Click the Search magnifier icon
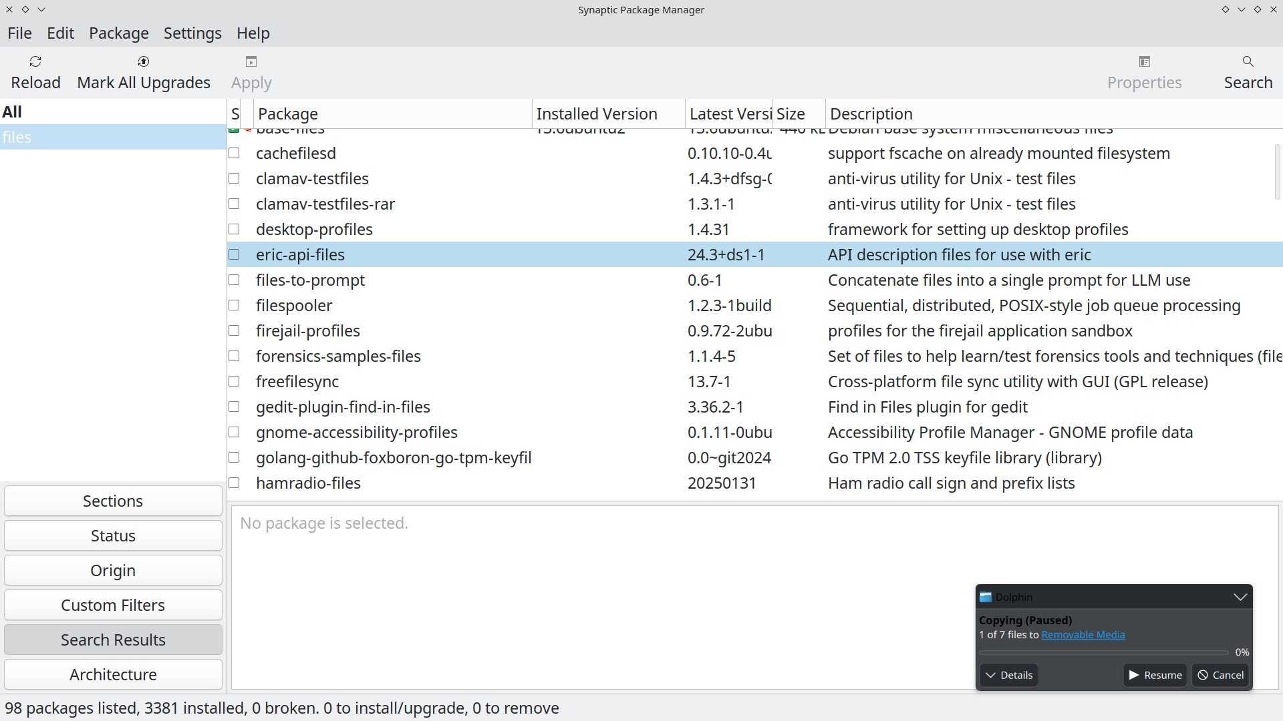1283x721 pixels. (x=1248, y=61)
